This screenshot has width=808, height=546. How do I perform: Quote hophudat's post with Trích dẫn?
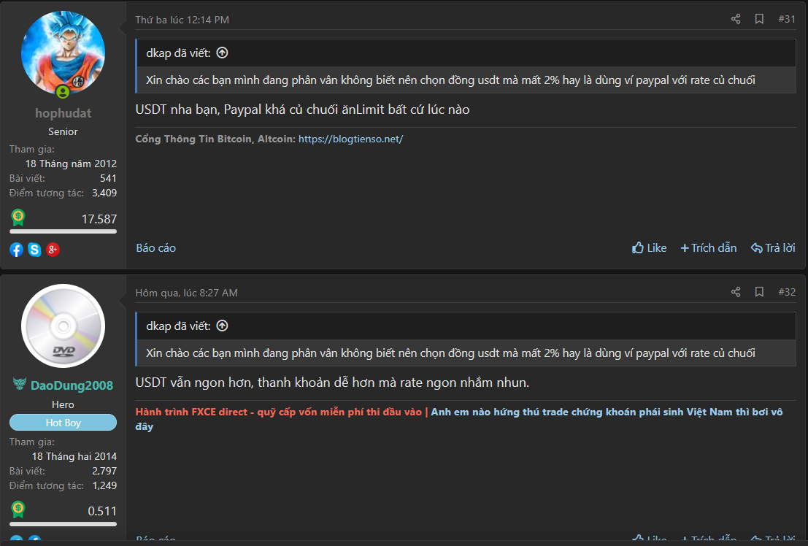(708, 248)
